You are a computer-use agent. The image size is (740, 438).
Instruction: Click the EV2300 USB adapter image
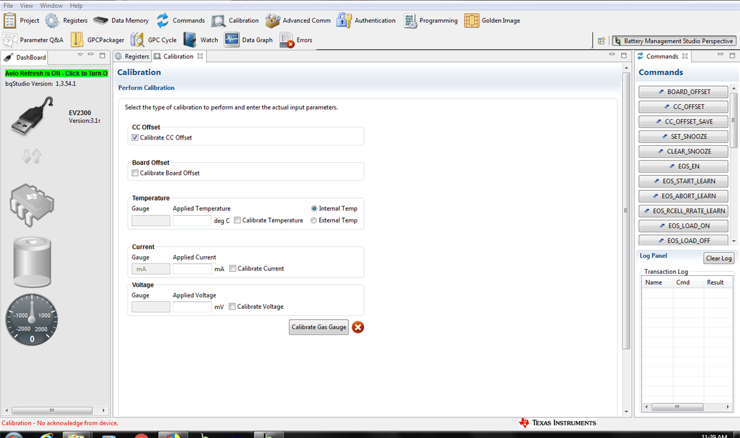(32, 115)
